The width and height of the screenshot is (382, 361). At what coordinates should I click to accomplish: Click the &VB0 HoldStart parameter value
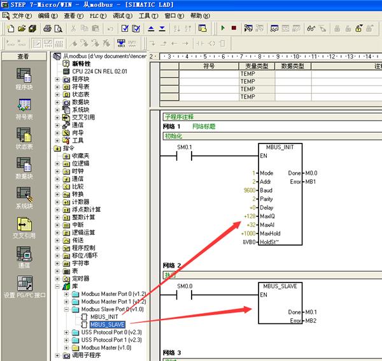coord(249,242)
